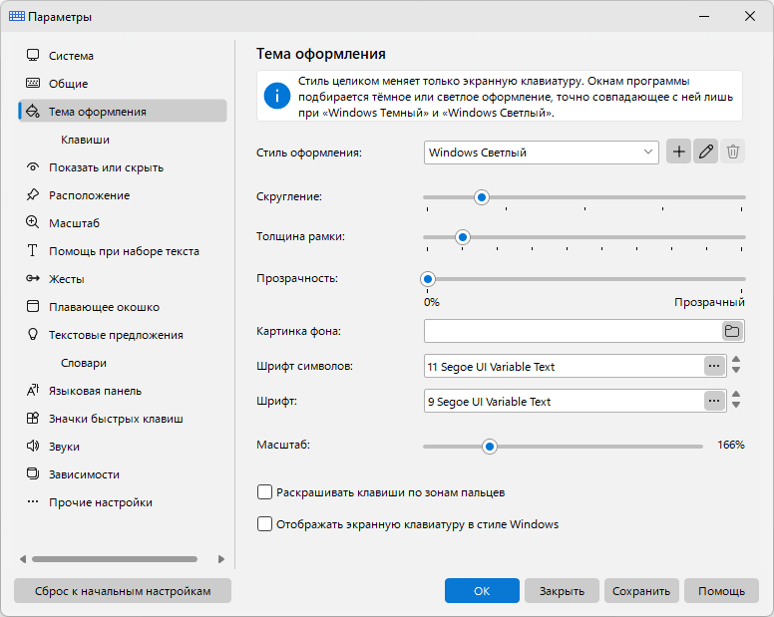This screenshot has width=774, height=617.
Task: Click the Прозрачность slider handle
Action: (x=428, y=279)
